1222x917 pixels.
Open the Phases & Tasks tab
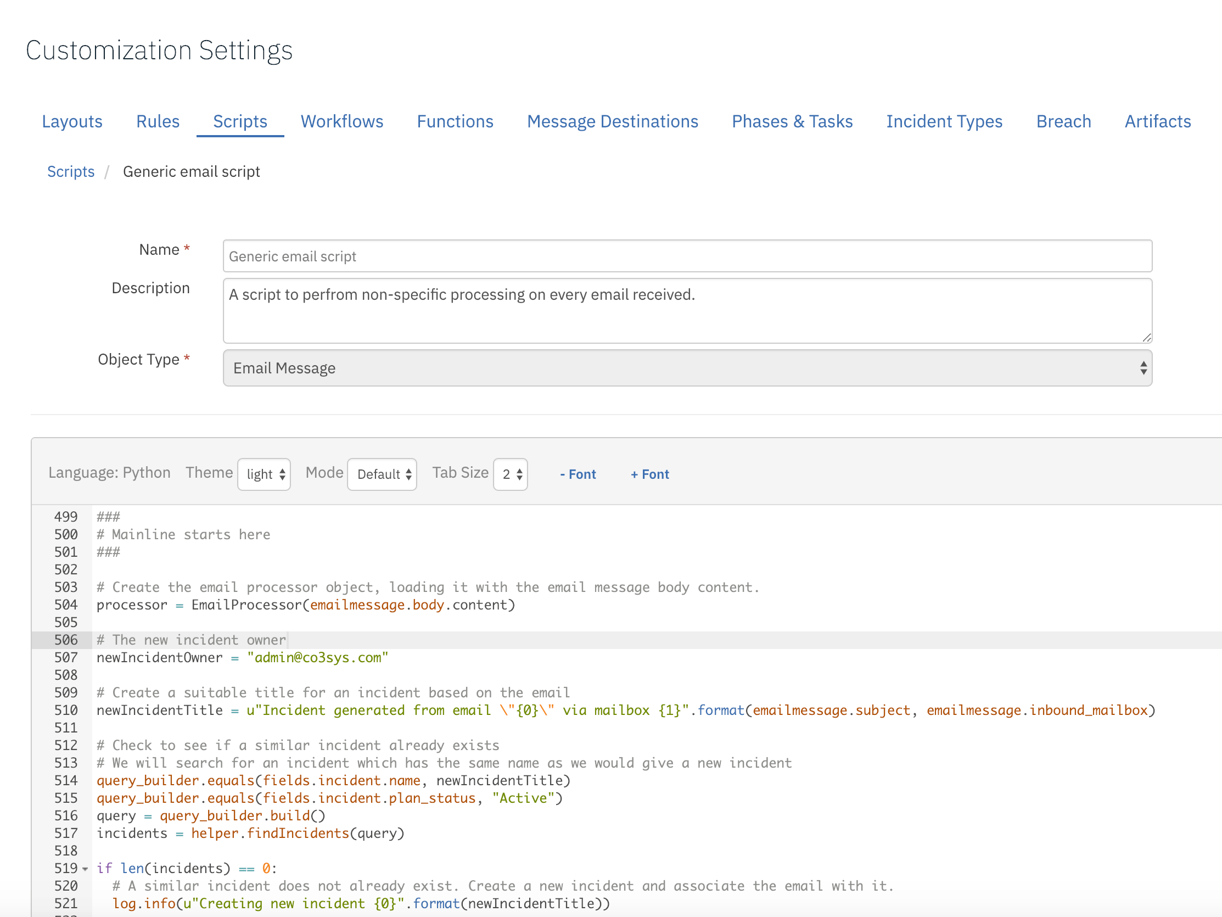[x=792, y=121]
